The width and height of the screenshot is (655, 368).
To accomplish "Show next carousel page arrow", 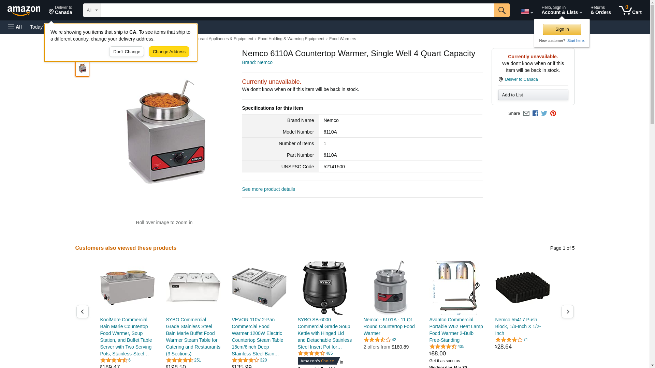I will [x=568, y=312].
